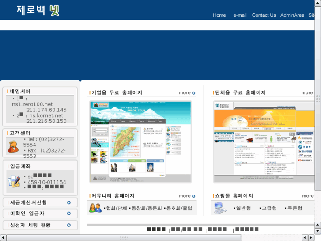Click the 'more' link for 단체용 무료 홈페이지
The height and width of the screenshot is (241, 321).
tap(307, 93)
